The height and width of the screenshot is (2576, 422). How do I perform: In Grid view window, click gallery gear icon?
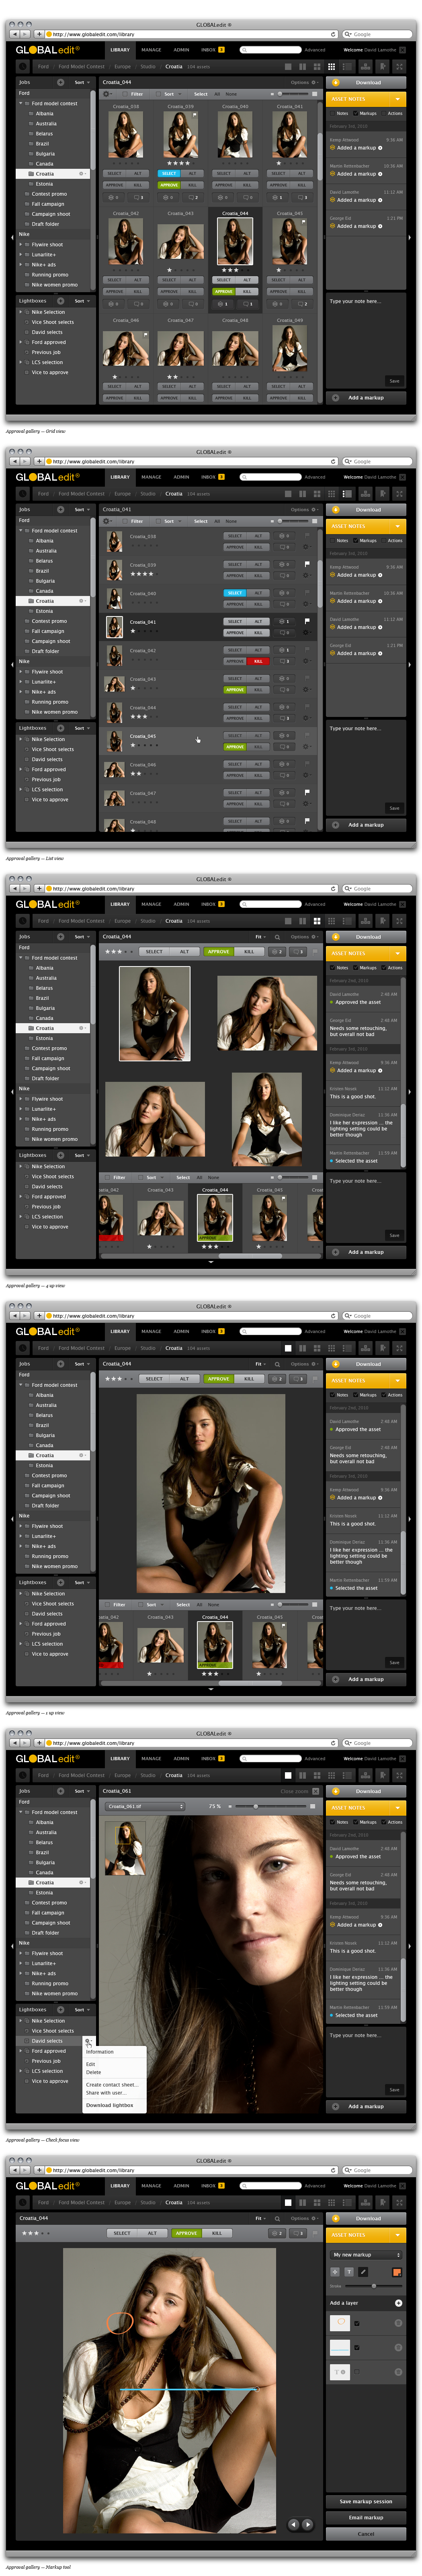click(106, 94)
